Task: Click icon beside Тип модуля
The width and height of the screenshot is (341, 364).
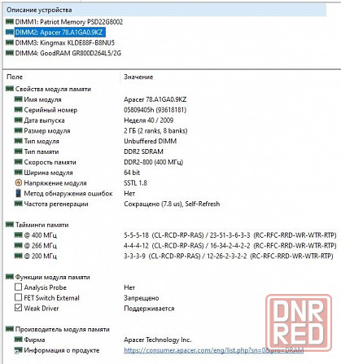Action: point(18,141)
